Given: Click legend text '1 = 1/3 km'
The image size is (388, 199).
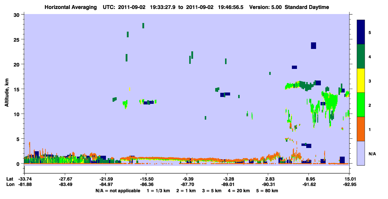Looking at the screenshot, I should (x=158, y=191).
